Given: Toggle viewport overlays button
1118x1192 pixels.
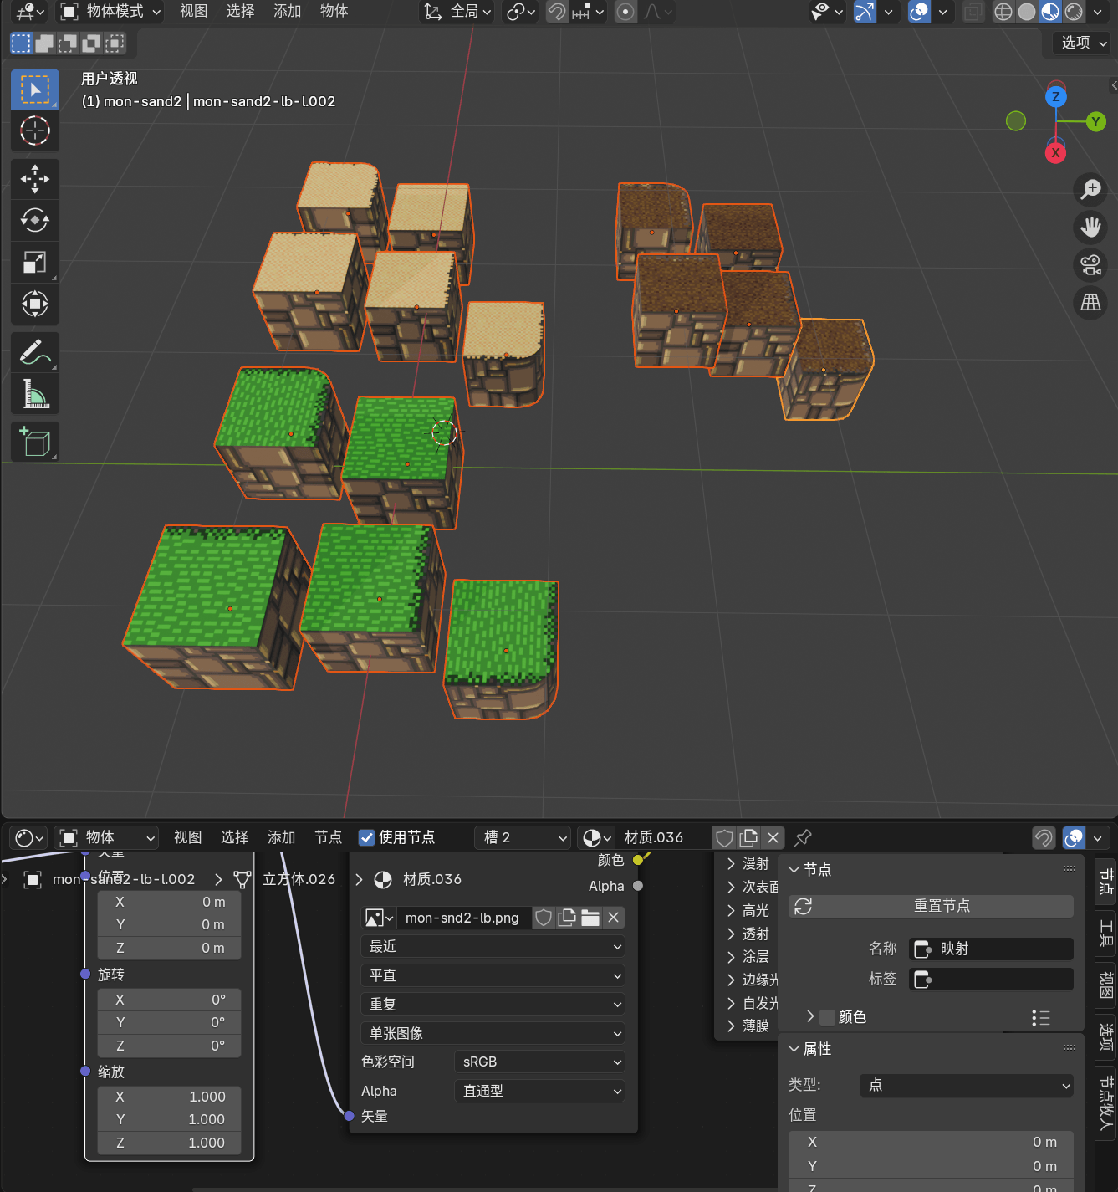Looking at the screenshot, I should (919, 12).
